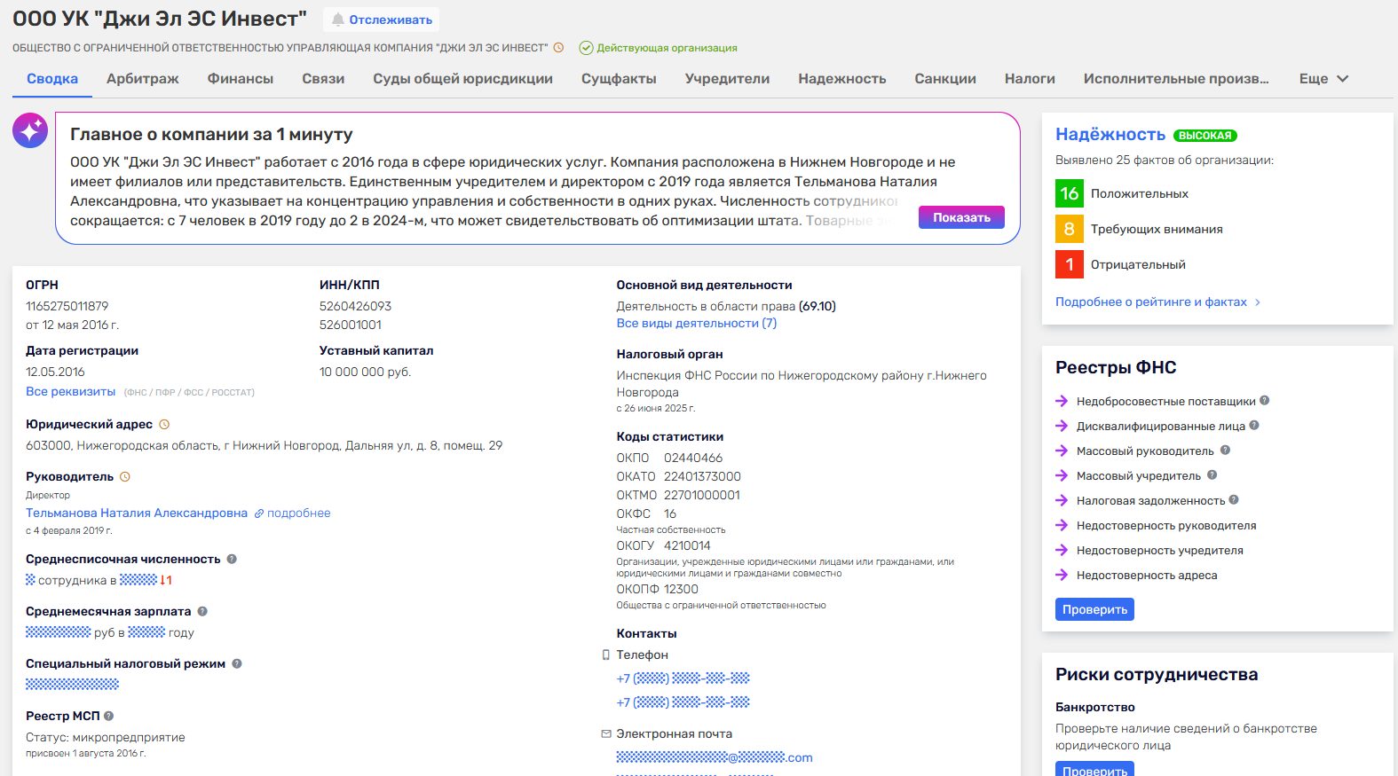Screen dimensions: 1398x776
Task: Switch to the Арбитраж tab
Action: [x=143, y=79]
